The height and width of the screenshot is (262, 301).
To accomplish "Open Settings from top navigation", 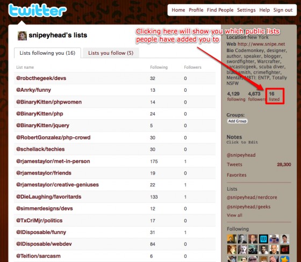I will pyautogui.click(x=246, y=10).
